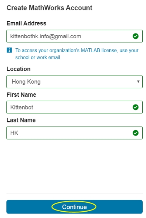146x218 pixels.
Task: Click blank area below the Last Name field
Action: [74, 166]
